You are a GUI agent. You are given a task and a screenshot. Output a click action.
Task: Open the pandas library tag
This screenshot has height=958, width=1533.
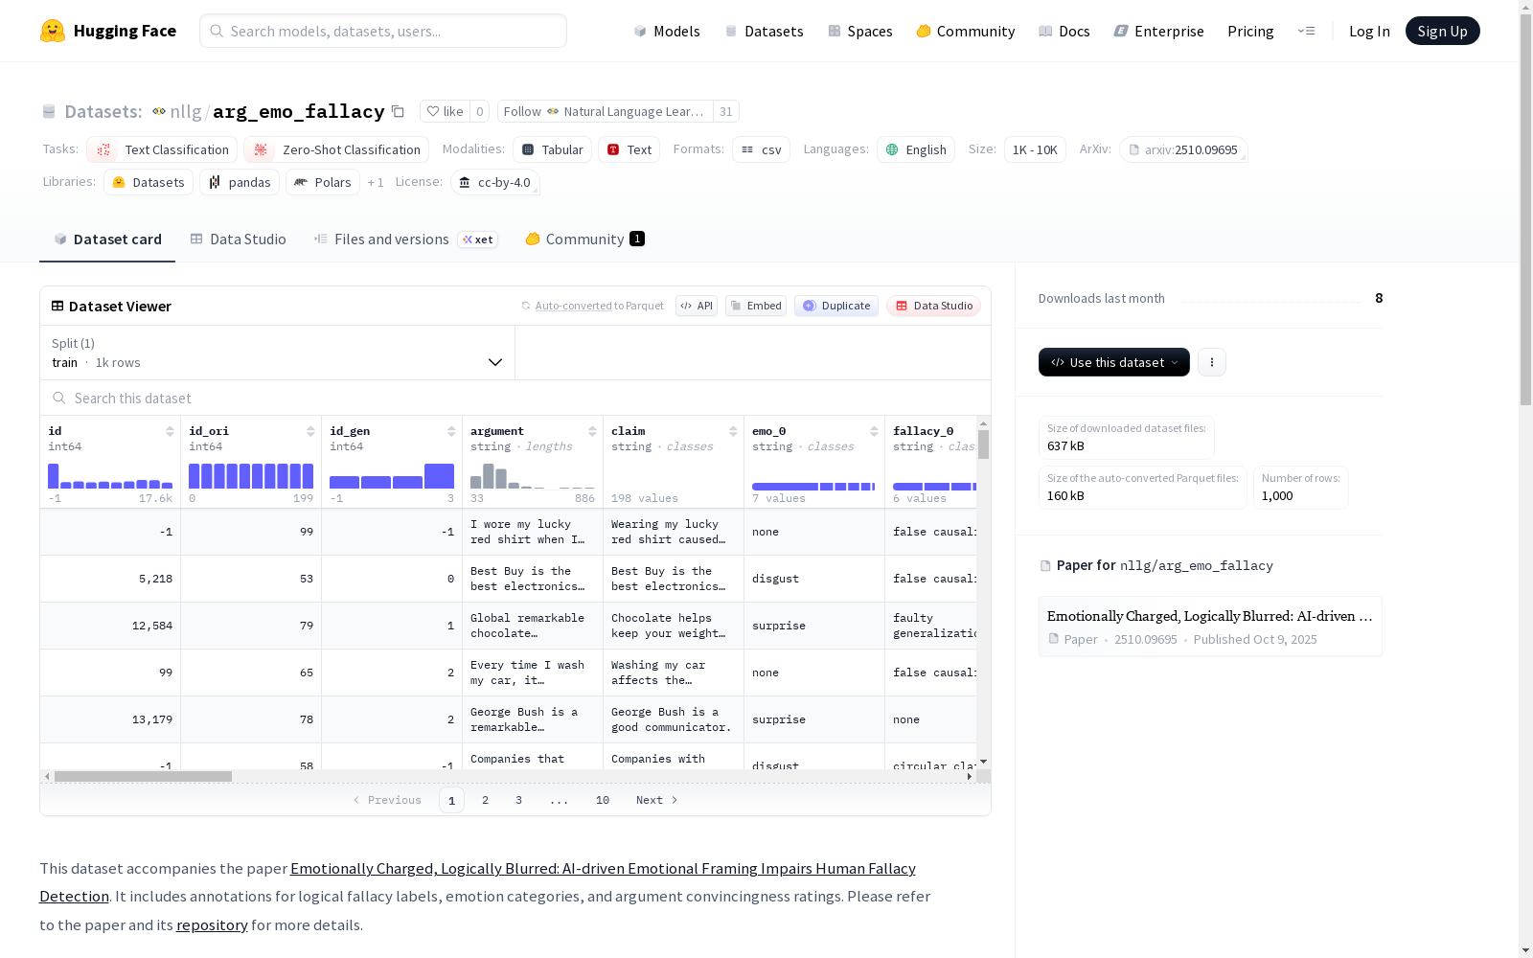click(x=240, y=182)
